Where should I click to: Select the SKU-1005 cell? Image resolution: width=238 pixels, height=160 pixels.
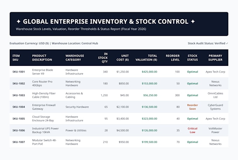point(19,119)
